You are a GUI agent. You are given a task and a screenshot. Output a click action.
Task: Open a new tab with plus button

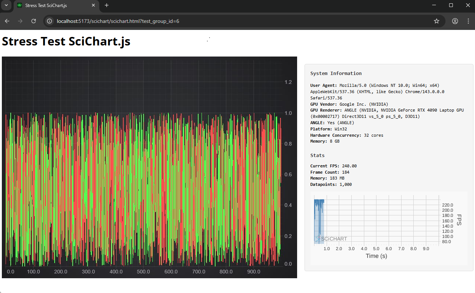click(107, 5)
